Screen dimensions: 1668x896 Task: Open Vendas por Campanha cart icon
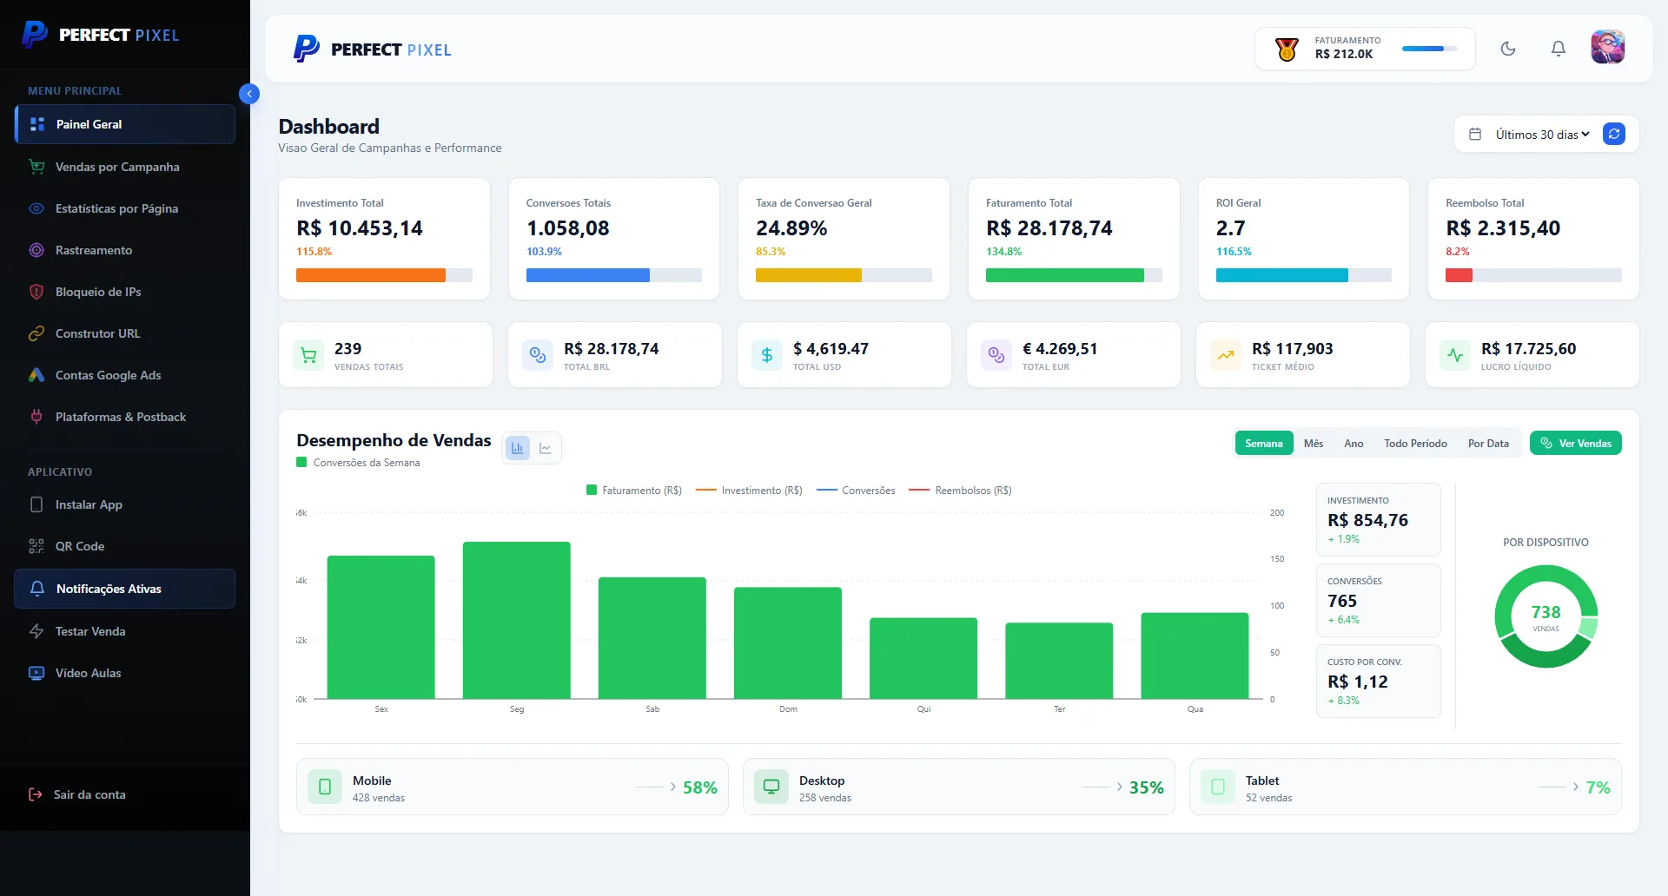click(x=36, y=167)
